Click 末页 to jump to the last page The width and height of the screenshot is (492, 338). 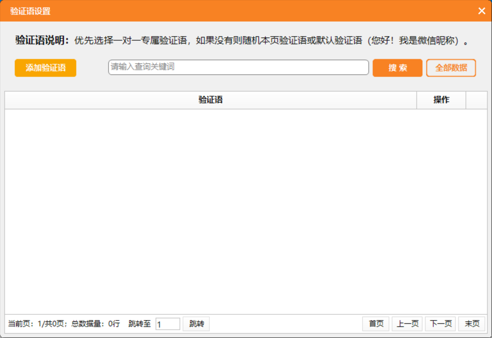click(x=472, y=324)
